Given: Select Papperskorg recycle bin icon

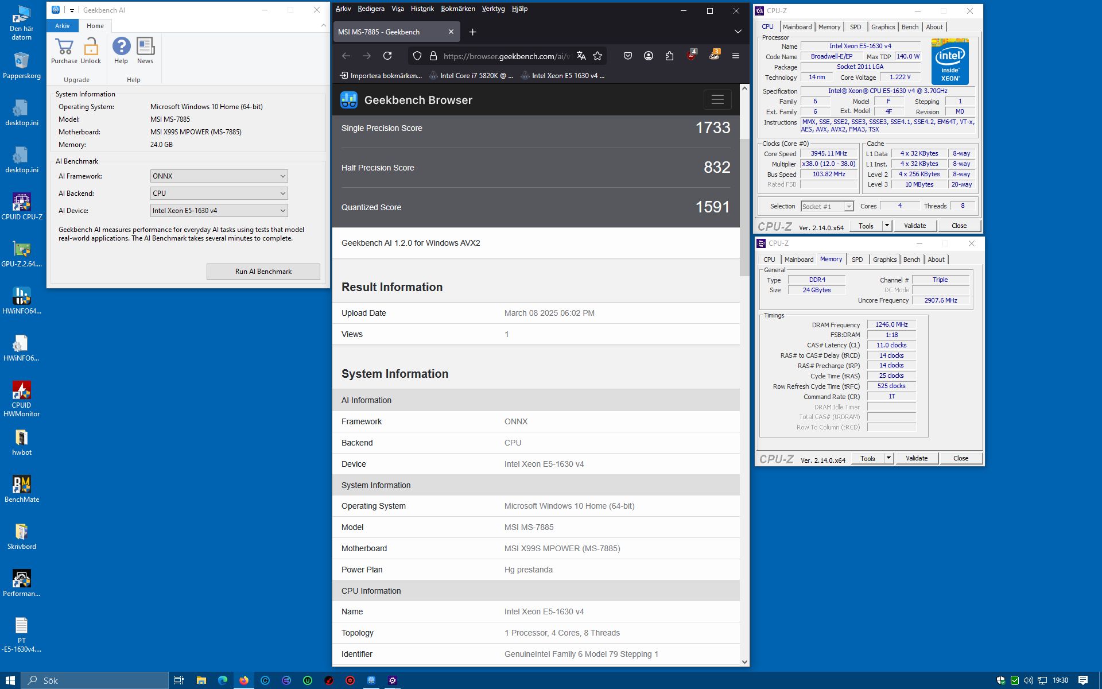Looking at the screenshot, I should coord(22,65).
